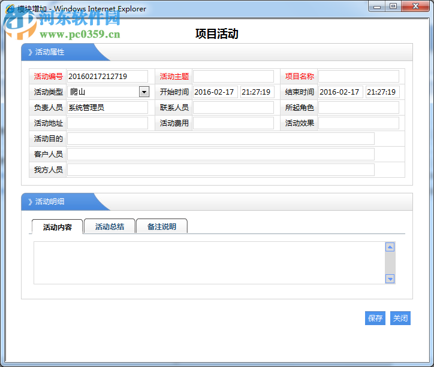Image resolution: width=434 pixels, height=367 pixels.
Task: Click the red 活动主题 label
Action: point(174,76)
